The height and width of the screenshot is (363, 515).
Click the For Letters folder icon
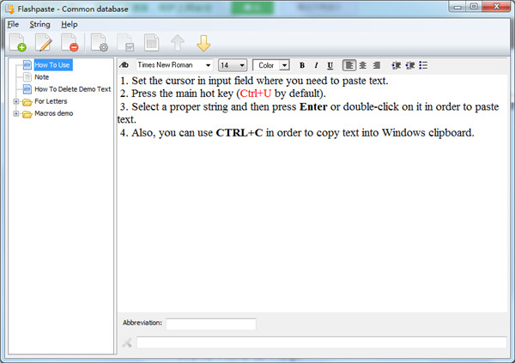(27, 101)
